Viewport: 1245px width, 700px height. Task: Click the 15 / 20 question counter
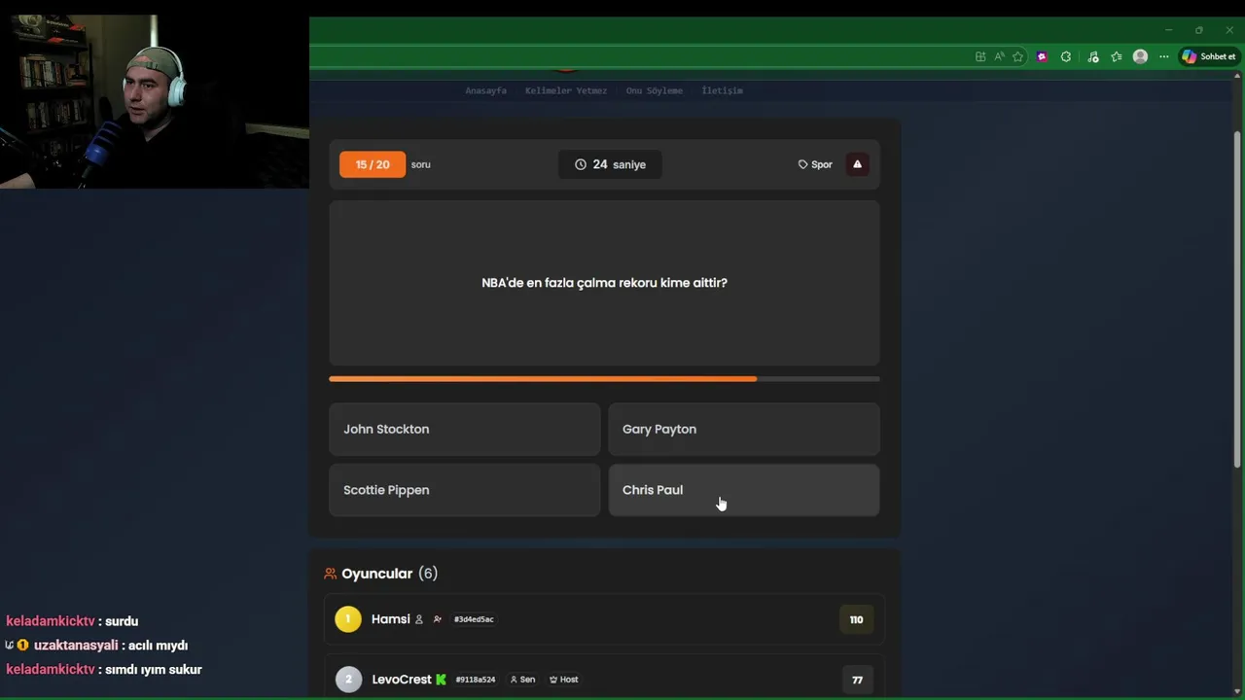(373, 164)
